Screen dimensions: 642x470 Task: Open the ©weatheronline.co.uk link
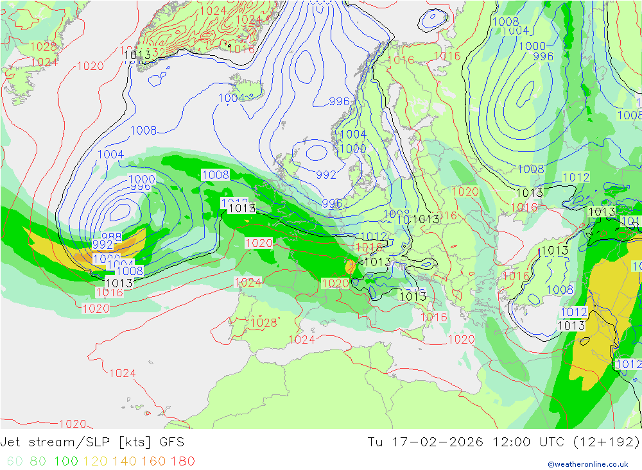587,464
